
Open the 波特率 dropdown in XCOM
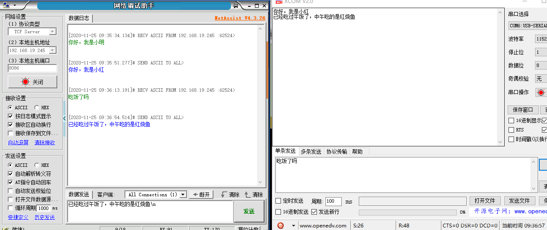point(541,39)
